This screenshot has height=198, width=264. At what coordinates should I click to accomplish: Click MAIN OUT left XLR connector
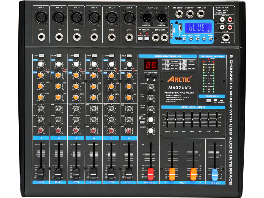[147, 18]
